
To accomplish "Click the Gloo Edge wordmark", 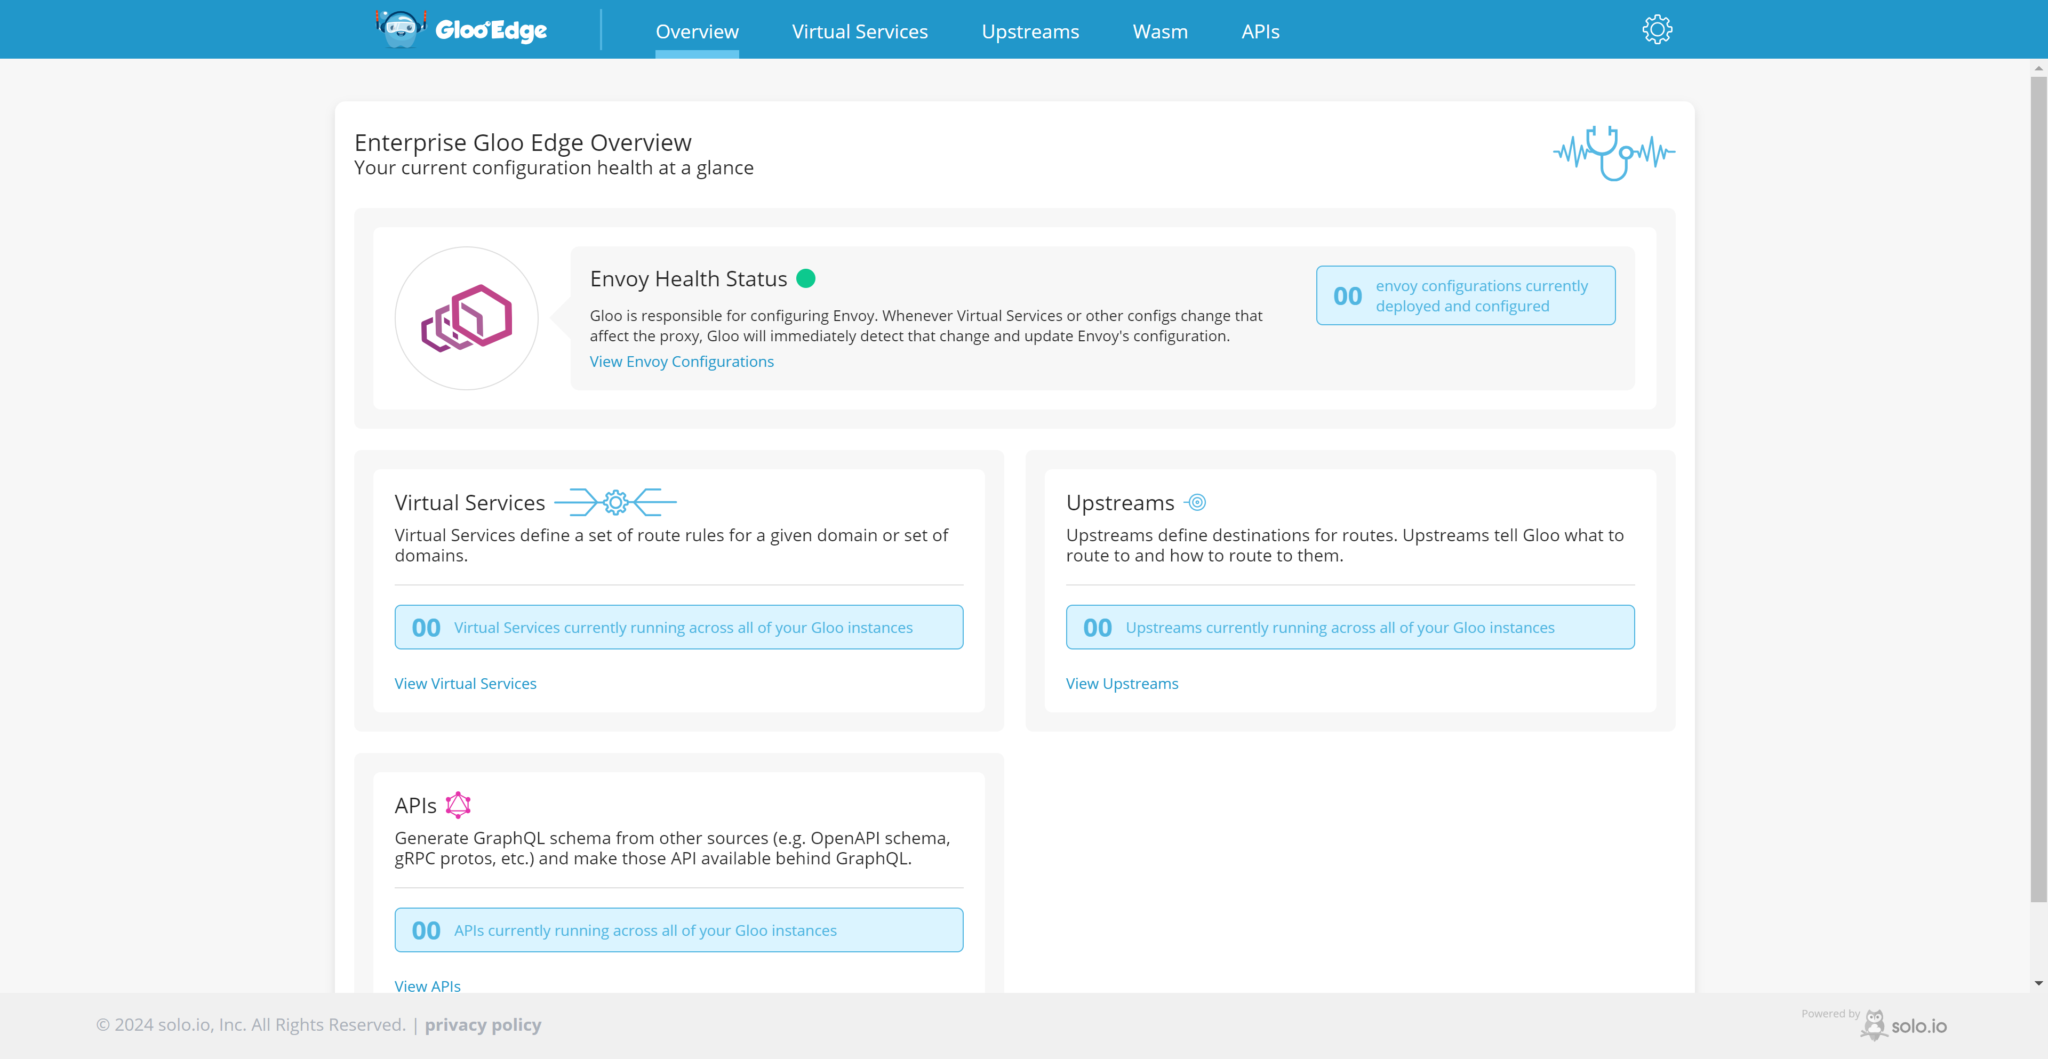I will coord(491,30).
